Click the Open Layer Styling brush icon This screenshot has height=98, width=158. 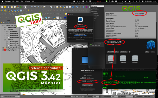[2, 23]
